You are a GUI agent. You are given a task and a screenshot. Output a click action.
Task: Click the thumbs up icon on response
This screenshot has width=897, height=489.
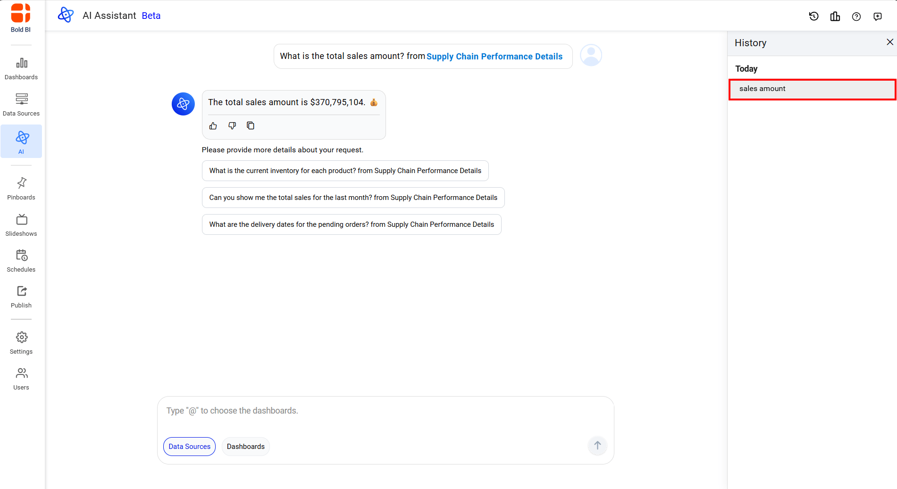coord(213,126)
